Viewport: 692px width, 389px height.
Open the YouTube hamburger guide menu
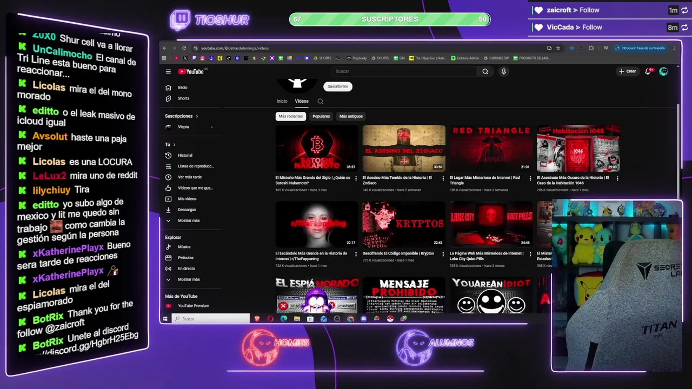pos(168,71)
